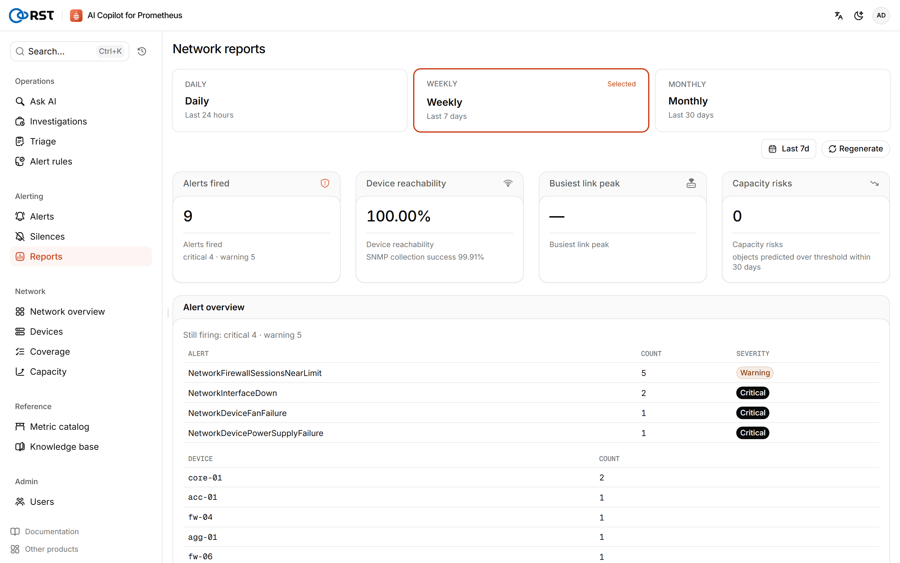This screenshot has height=563, width=900.
Task: Open the Triage section
Action: coord(81,141)
